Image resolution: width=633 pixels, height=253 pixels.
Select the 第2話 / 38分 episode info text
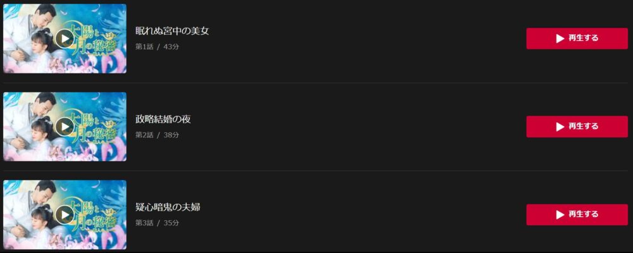pos(157,135)
